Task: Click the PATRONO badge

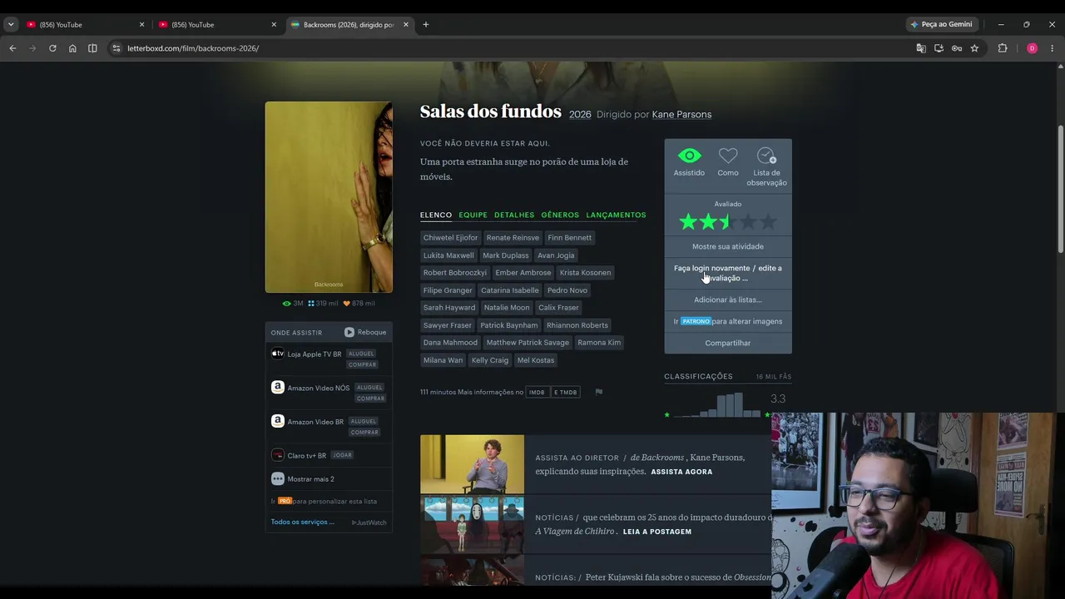Action: click(x=696, y=321)
